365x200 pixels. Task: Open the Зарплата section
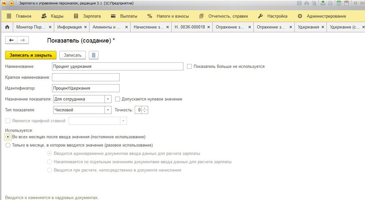pos(92,16)
